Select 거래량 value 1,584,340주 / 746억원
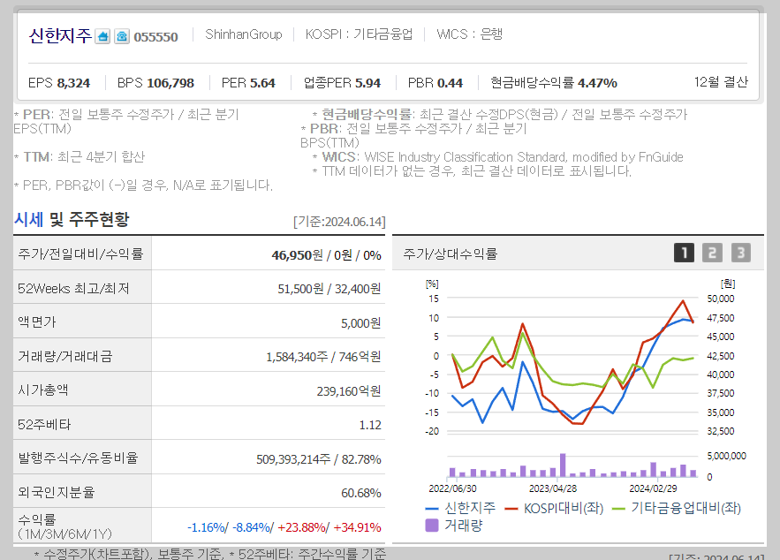This screenshot has height=560, width=780. (x=323, y=357)
